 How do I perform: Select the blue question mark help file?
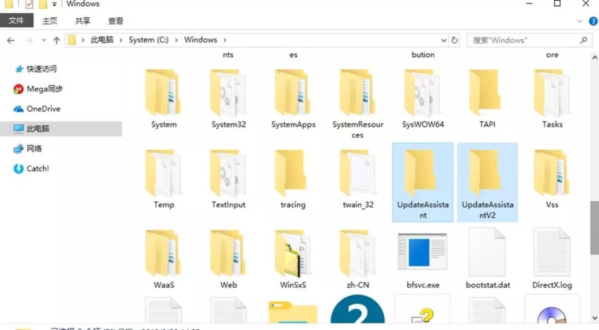tap(358, 309)
